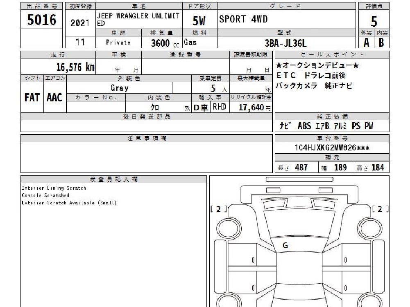Click the overall evaluation score 5
The width and height of the screenshot is (410, 307).
click(374, 21)
